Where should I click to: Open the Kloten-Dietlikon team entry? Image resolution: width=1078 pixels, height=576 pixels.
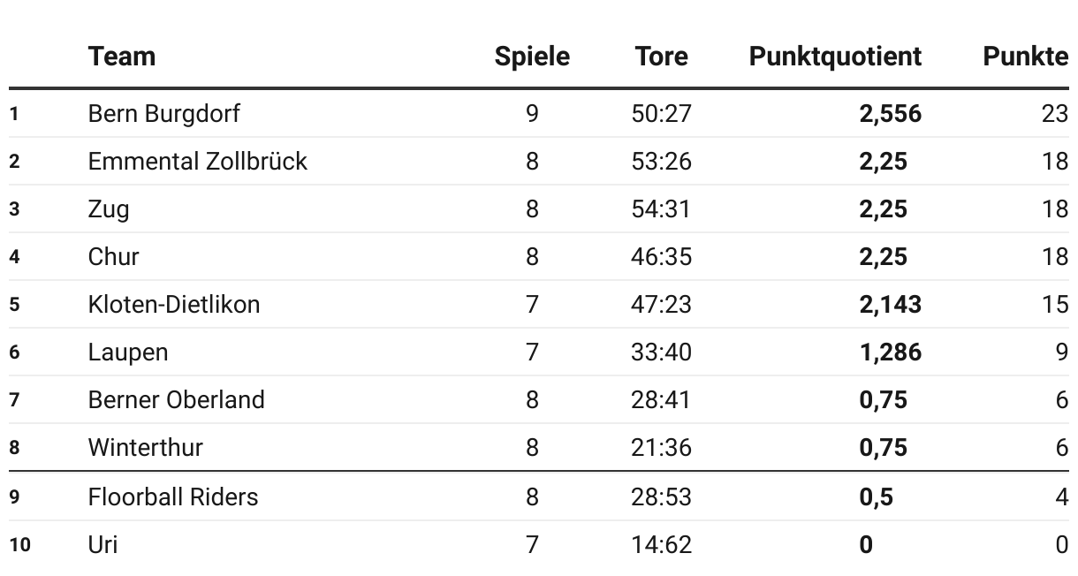174,305
